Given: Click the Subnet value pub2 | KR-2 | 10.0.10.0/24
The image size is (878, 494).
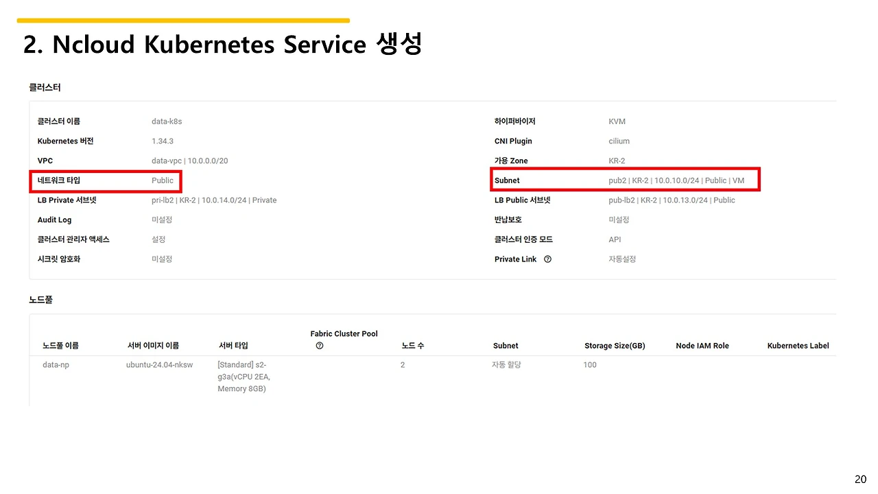Looking at the screenshot, I should (676, 180).
